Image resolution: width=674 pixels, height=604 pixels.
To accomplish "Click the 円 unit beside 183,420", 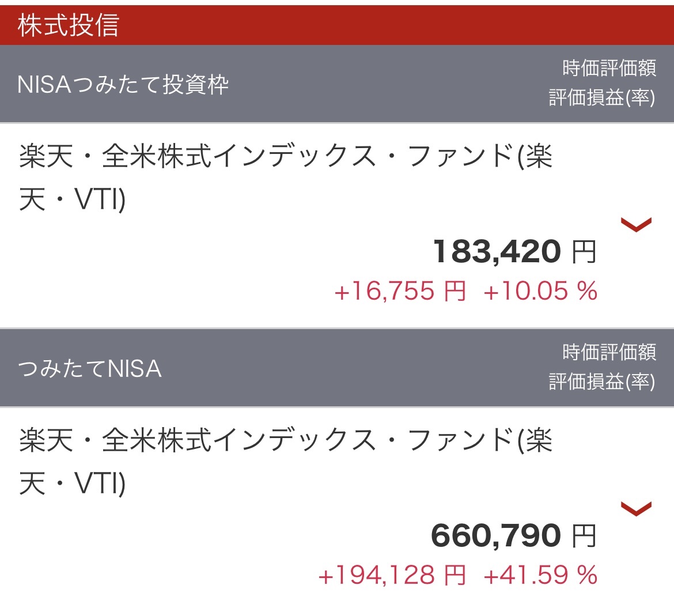I will tap(584, 252).
